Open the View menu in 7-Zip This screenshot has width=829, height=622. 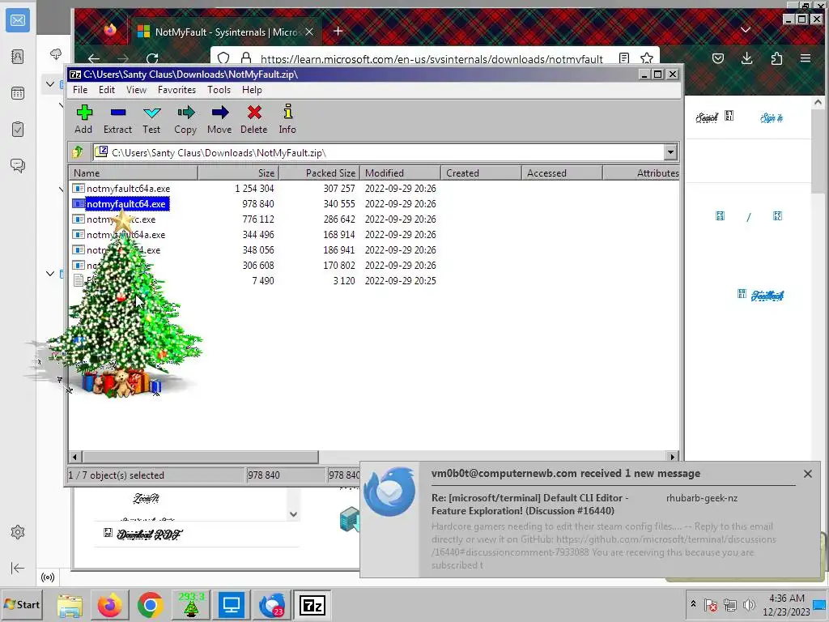pos(136,90)
